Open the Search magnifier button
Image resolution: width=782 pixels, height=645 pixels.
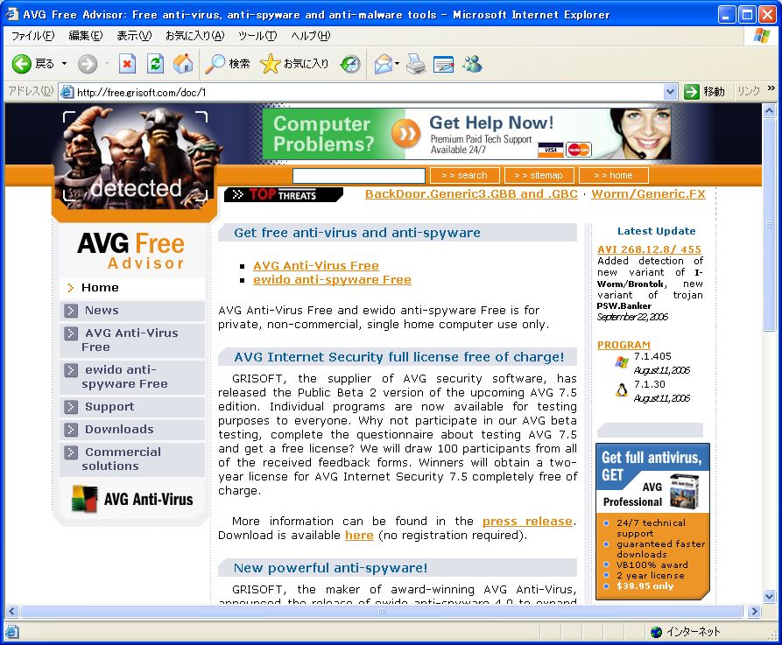tap(228, 64)
